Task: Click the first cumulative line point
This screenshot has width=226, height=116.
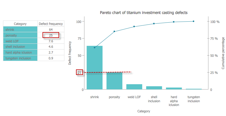Action: [94, 47]
